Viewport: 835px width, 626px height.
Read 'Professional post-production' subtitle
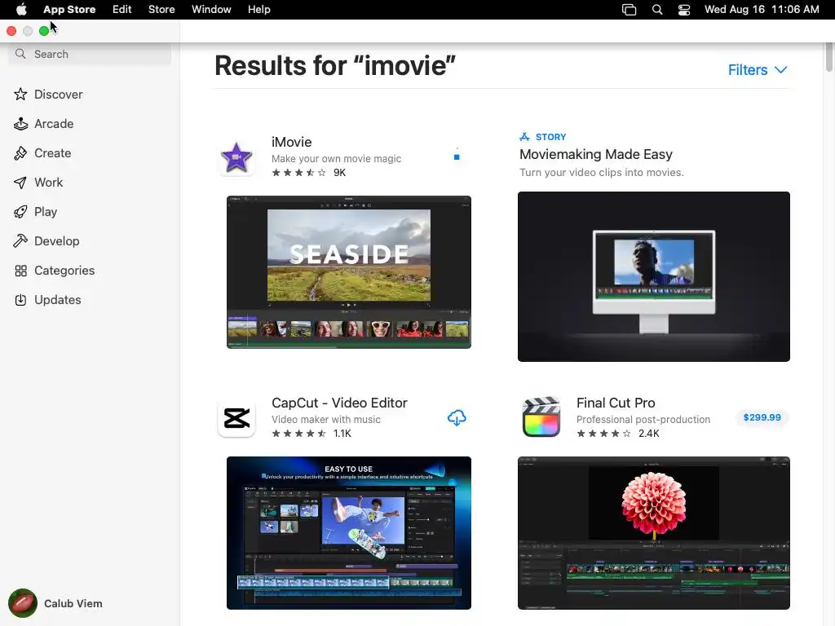(x=643, y=420)
